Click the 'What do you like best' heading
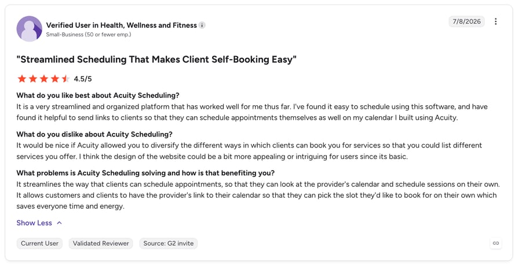 pos(98,95)
